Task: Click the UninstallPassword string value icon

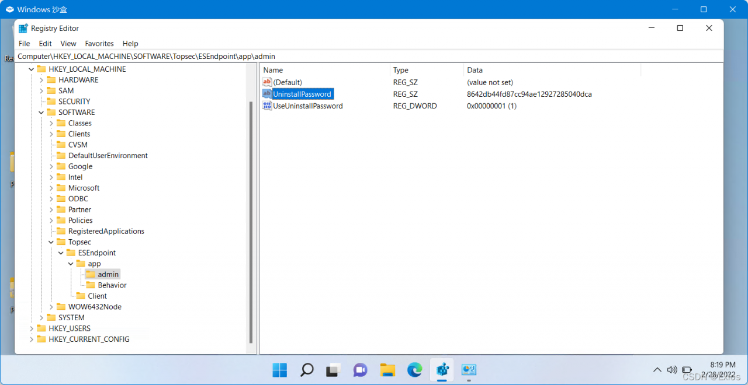Action: pyautogui.click(x=267, y=94)
